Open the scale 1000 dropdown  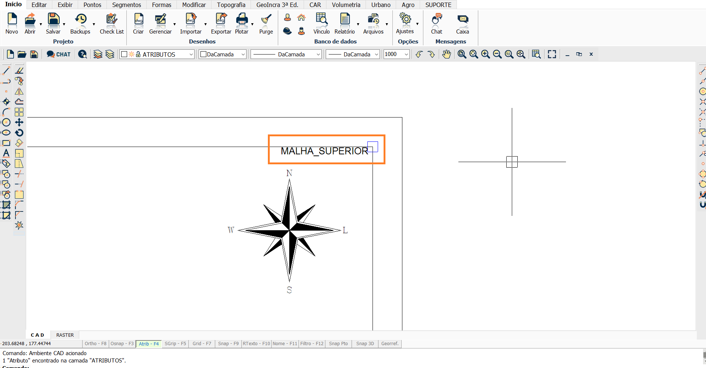point(406,55)
